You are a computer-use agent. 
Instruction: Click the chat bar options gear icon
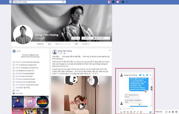pos(176,112)
